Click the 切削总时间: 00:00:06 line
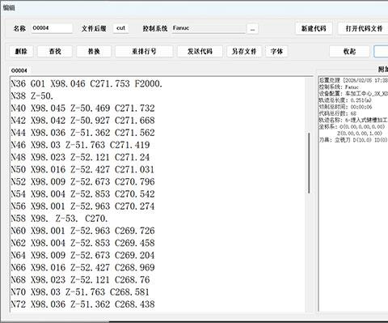388x323 pixels. click(345, 107)
